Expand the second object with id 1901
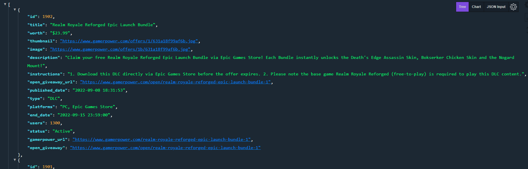528x169 pixels. click(x=15, y=160)
